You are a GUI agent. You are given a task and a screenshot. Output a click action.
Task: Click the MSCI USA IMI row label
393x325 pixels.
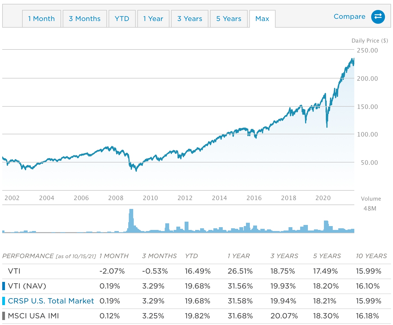coord(33,316)
